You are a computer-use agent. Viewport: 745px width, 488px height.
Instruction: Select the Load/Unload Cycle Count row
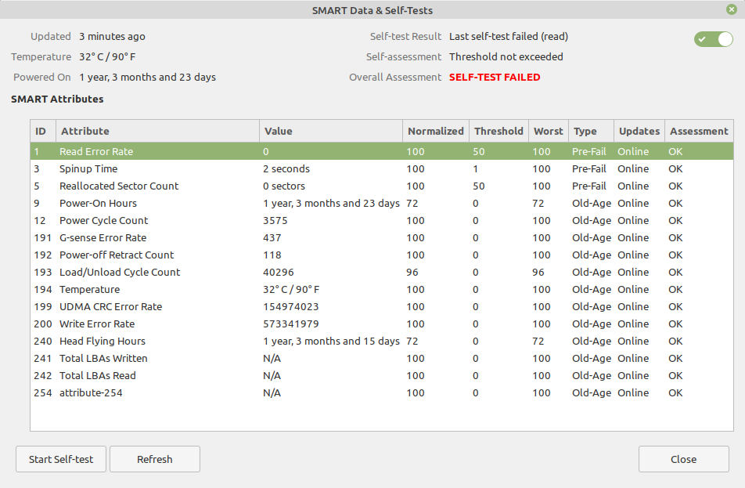pos(382,272)
